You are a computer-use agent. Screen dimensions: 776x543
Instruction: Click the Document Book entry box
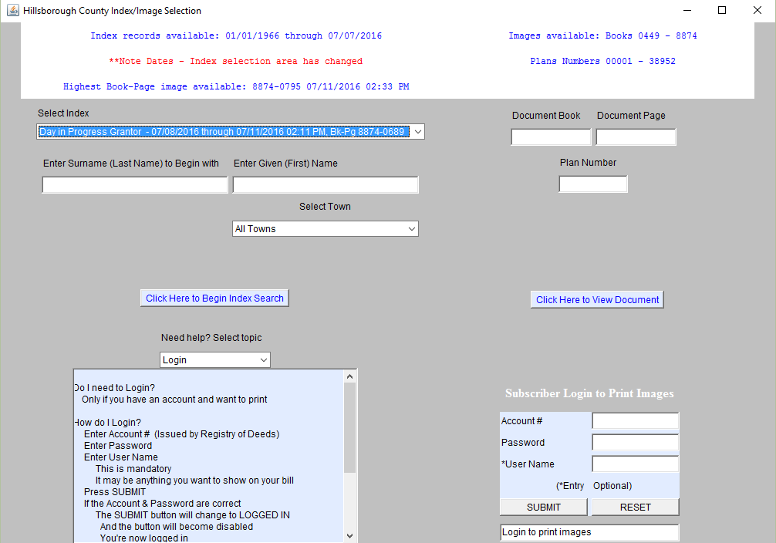551,137
